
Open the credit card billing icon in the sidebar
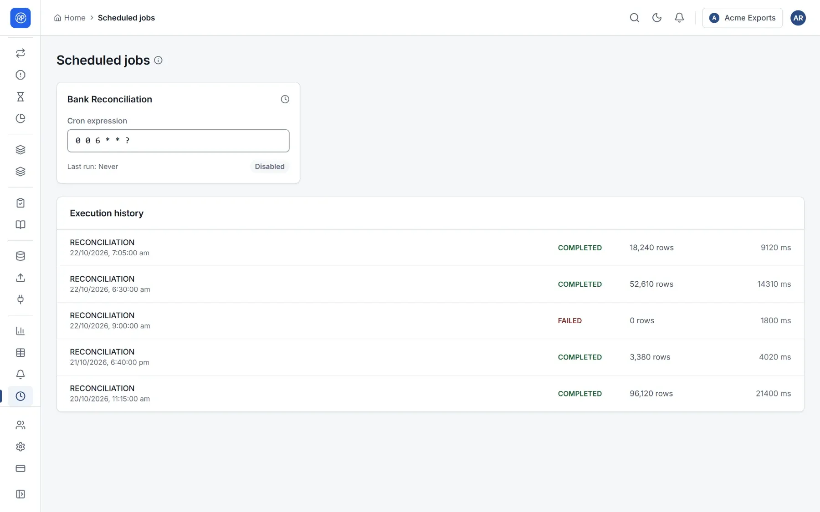20,468
